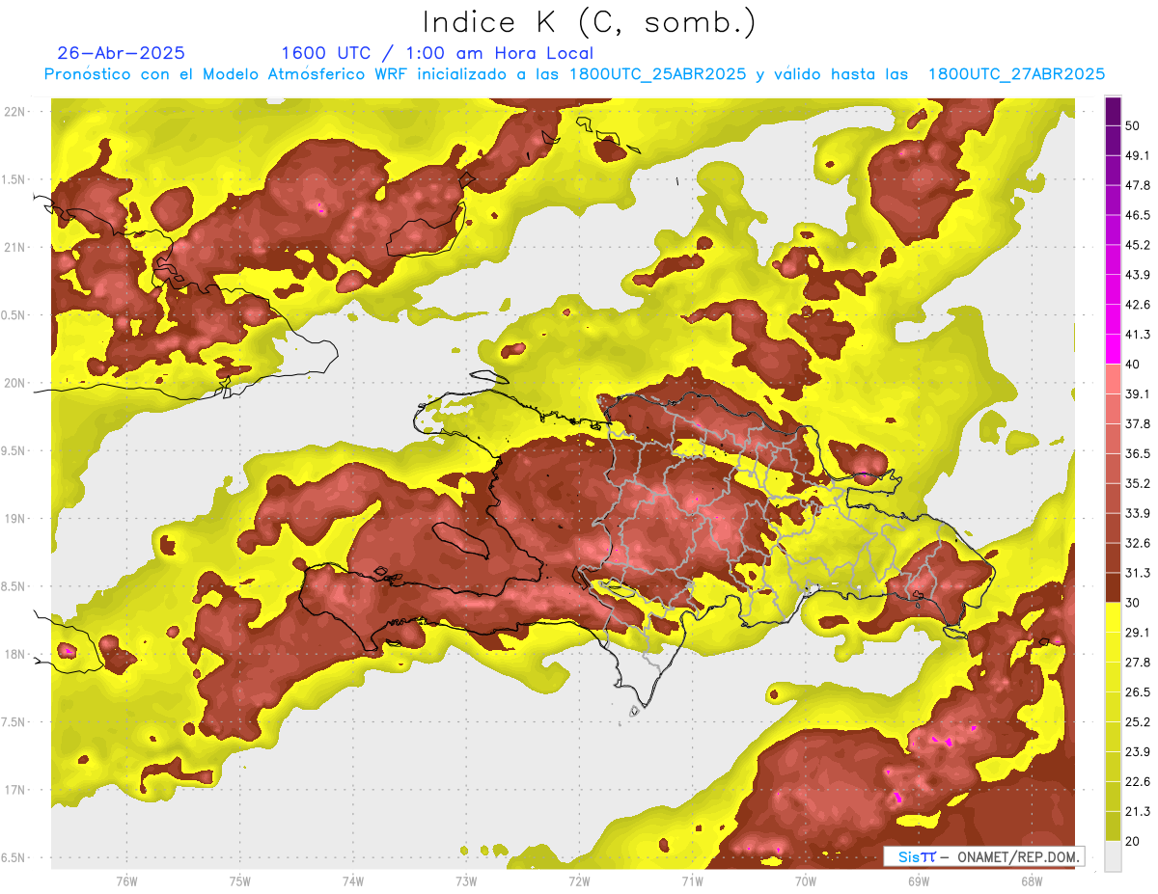Screen dimensions: 1158x894
Task: Click the "46.5" color scale label
Action: pos(1137,214)
